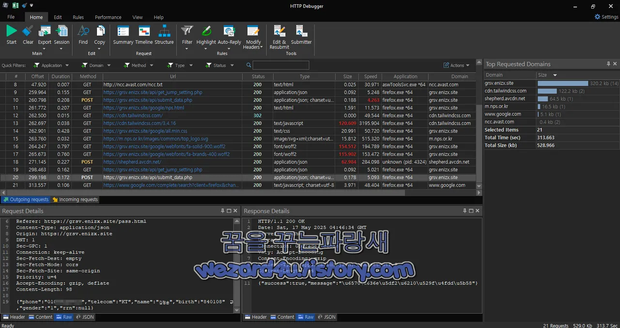
Task: Open the ncc.avast.com/ncc.txt URL link
Action: pos(133,85)
